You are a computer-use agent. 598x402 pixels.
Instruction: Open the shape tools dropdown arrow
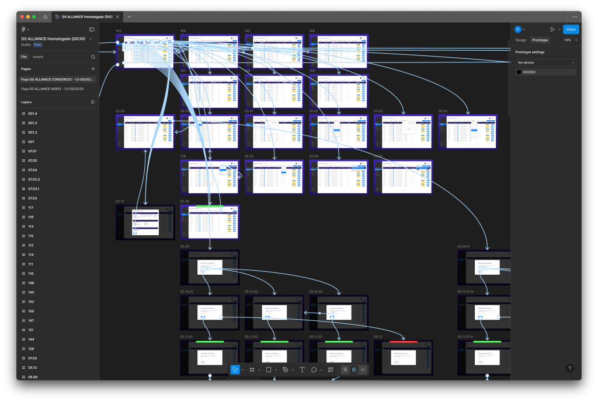276,370
